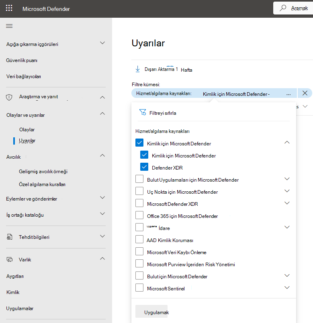The width and height of the screenshot is (313, 323).
Task: Go to Olaylar in navigation
Action: [x=27, y=130]
